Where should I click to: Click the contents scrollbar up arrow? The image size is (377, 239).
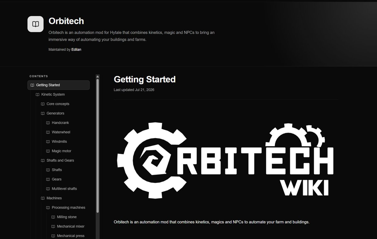98,76
